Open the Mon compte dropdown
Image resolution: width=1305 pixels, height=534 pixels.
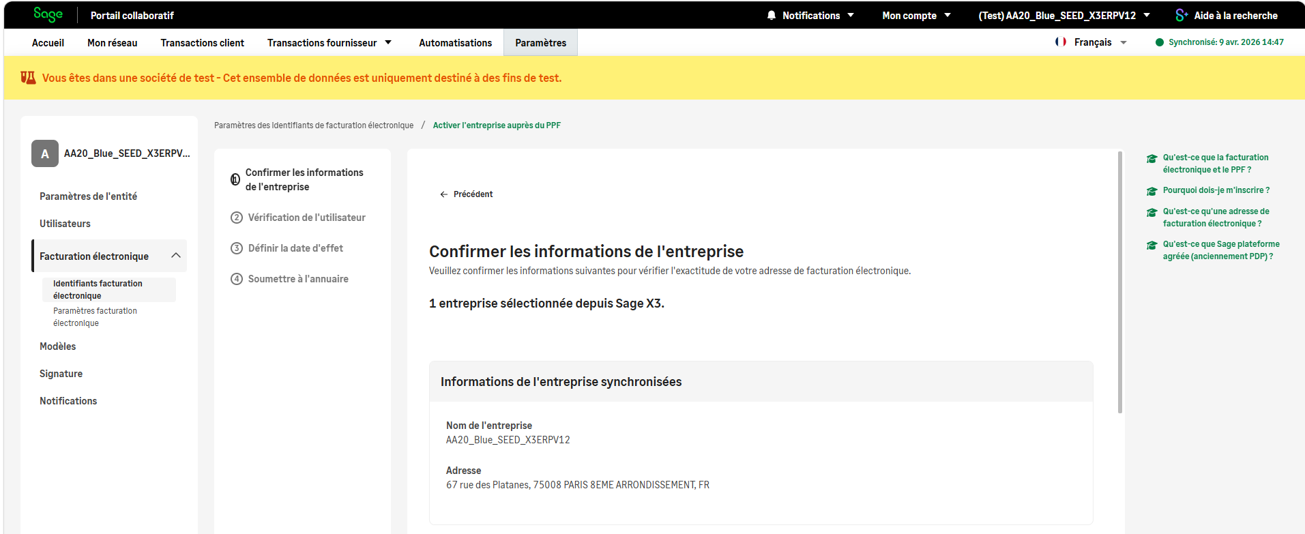coord(916,15)
